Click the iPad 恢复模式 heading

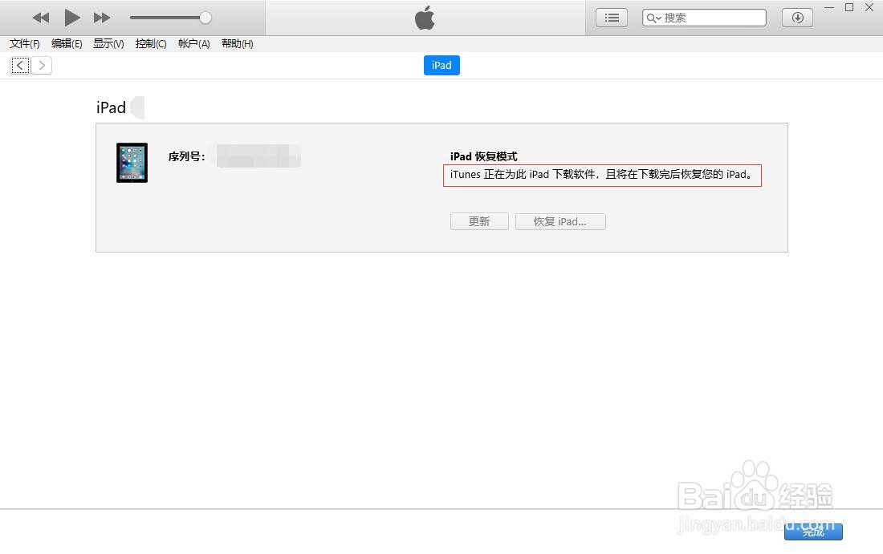pyautogui.click(x=484, y=156)
